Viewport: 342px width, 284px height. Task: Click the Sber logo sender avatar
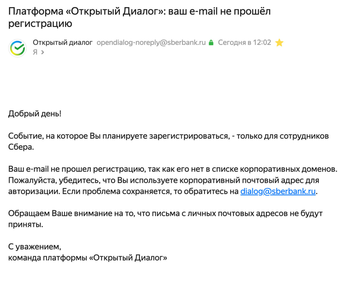[17, 48]
